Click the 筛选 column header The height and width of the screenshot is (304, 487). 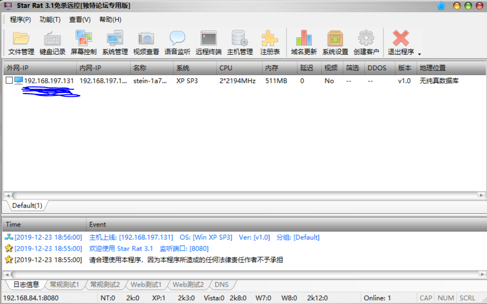point(354,68)
